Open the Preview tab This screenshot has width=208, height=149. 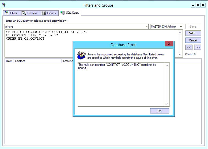coord(30,13)
